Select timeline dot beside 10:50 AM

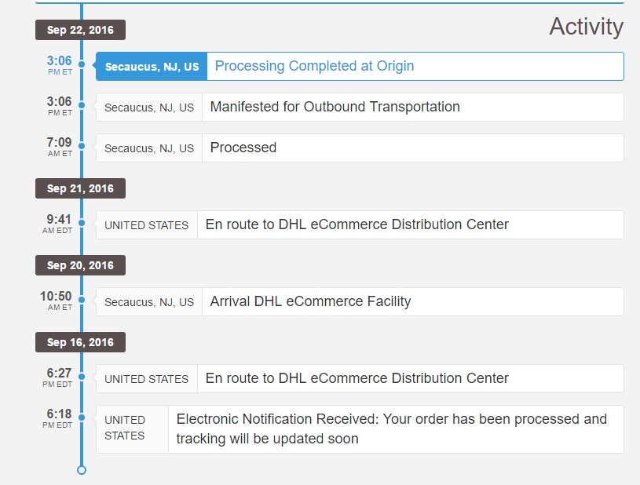(82, 301)
